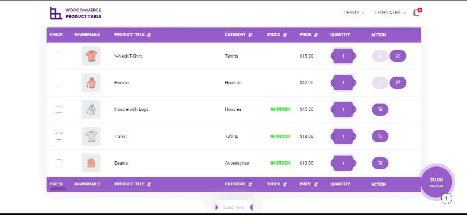Click scroll-to-top arrow circle icon
This screenshot has height=215, width=467.
click(446, 198)
